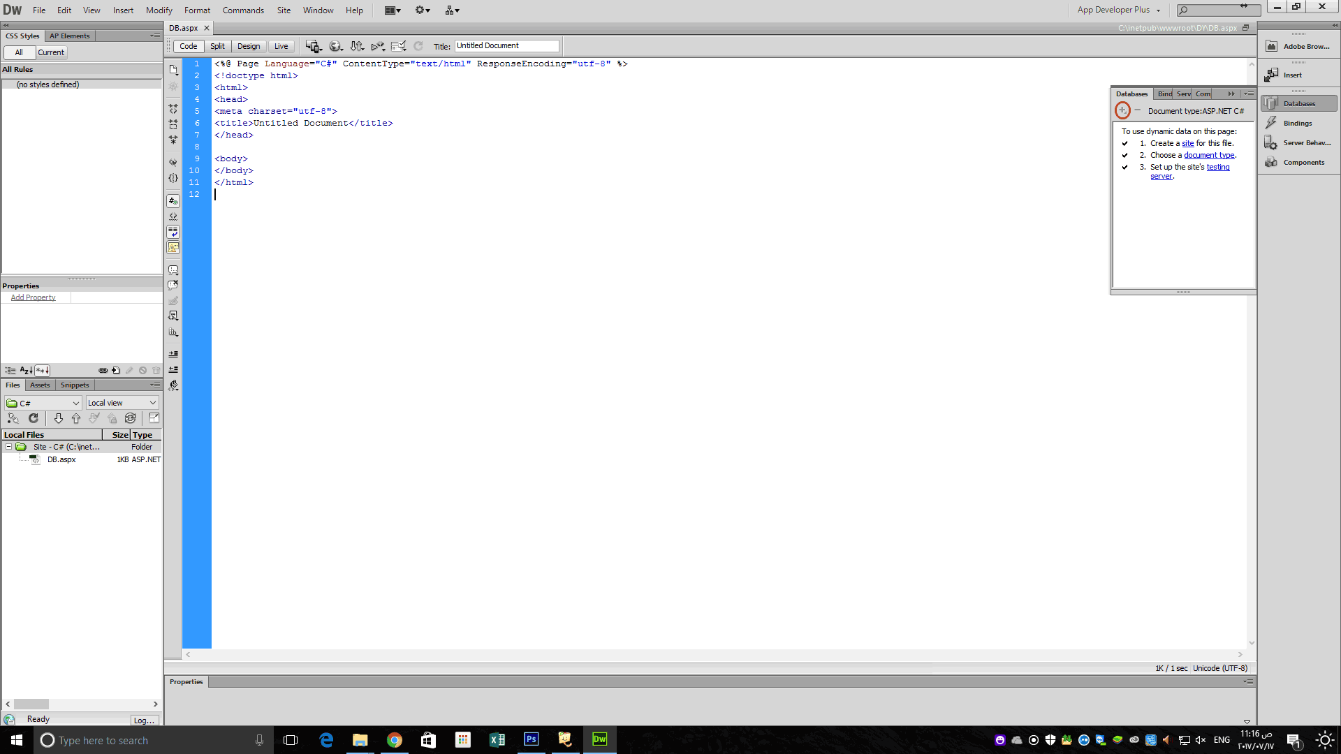Collapse the Site - C# folder tree

pyautogui.click(x=8, y=447)
